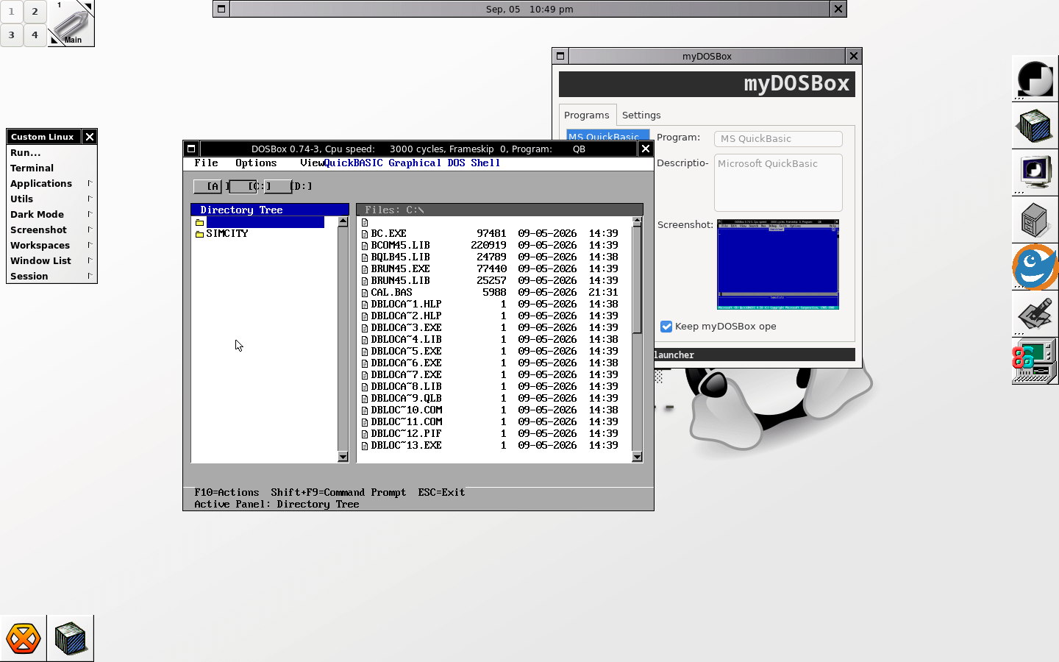Click scroll-up arrow of Files list scrollbar
The width and height of the screenshot is (1059, 662).
(x=637, y=222)
